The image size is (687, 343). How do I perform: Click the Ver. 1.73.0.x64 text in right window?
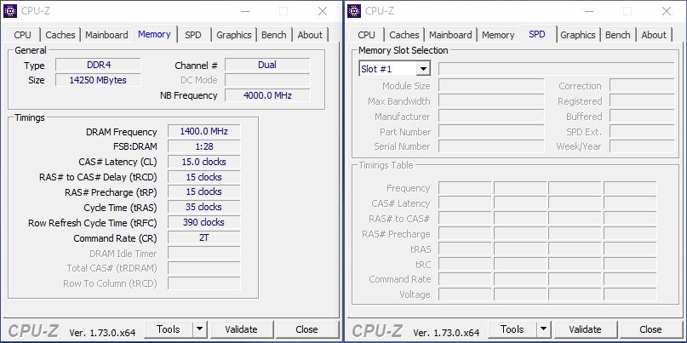coord(446,333)
